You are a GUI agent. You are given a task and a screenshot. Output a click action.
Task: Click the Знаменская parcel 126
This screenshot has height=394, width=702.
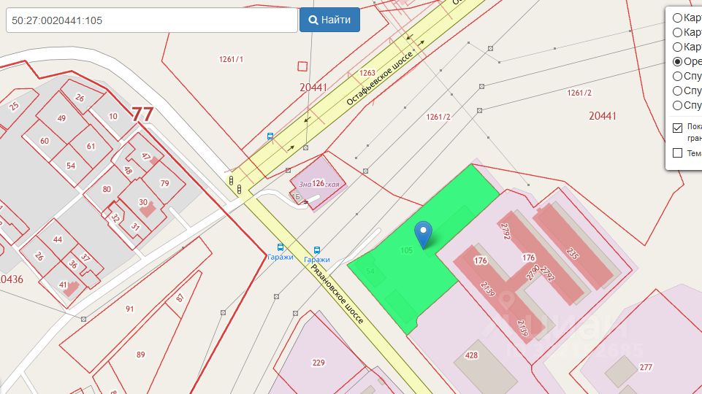[x=318, y=183]
